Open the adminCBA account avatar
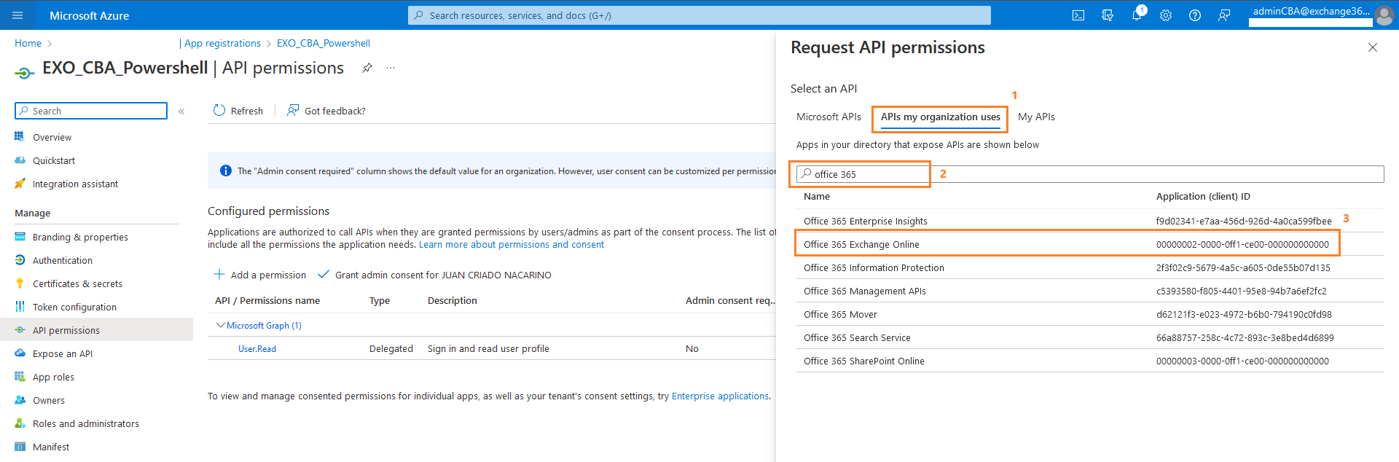The image size is (1399, 462). click(x=1384, y=15)
